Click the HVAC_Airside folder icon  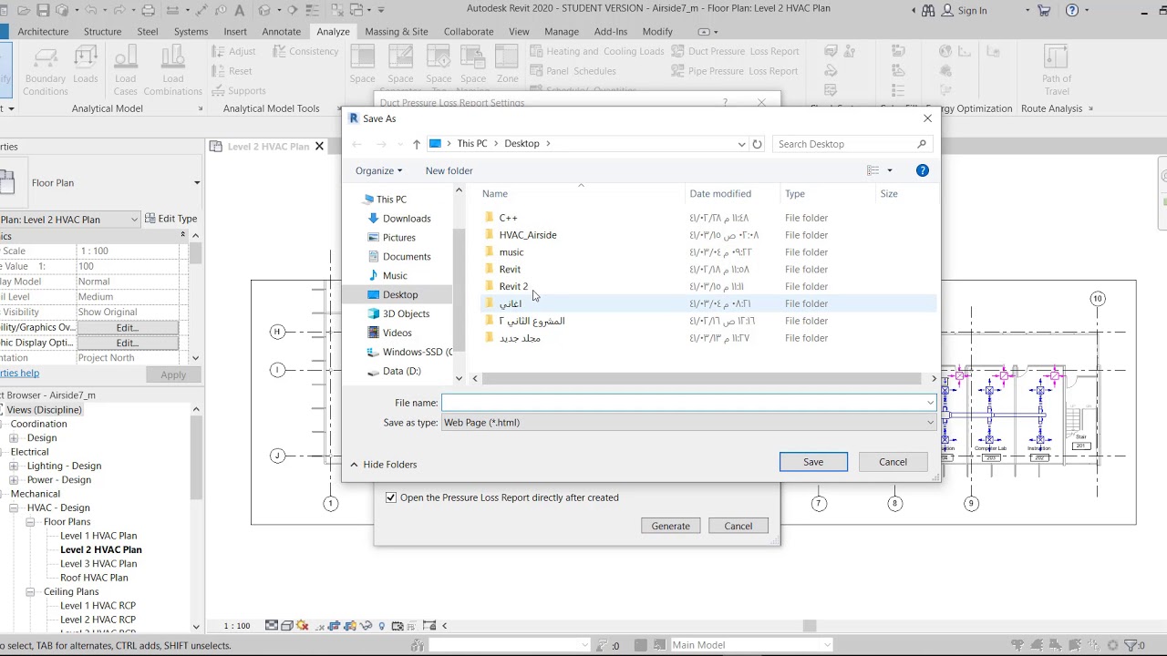click(490, 235)
